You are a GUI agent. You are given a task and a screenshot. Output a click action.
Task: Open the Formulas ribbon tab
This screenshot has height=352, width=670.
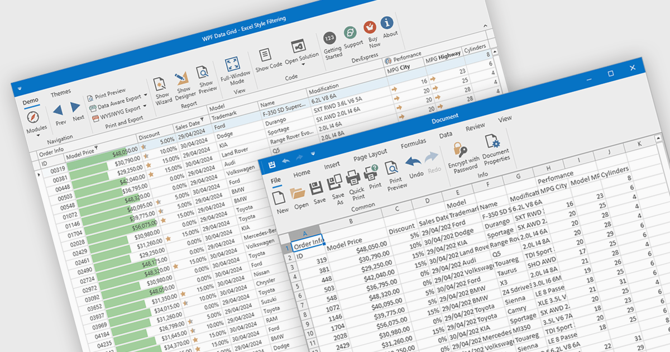pyautogui.click(x=413, y=142)
